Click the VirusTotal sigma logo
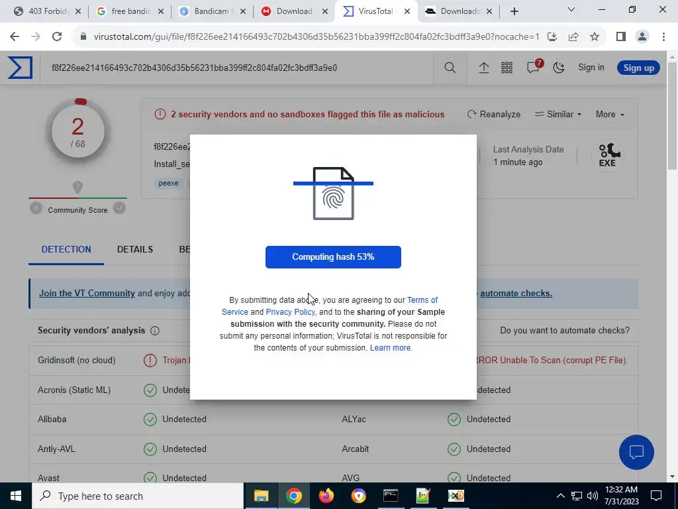The height and width of the screenshot is (509, 678). (x=20, y=68)
